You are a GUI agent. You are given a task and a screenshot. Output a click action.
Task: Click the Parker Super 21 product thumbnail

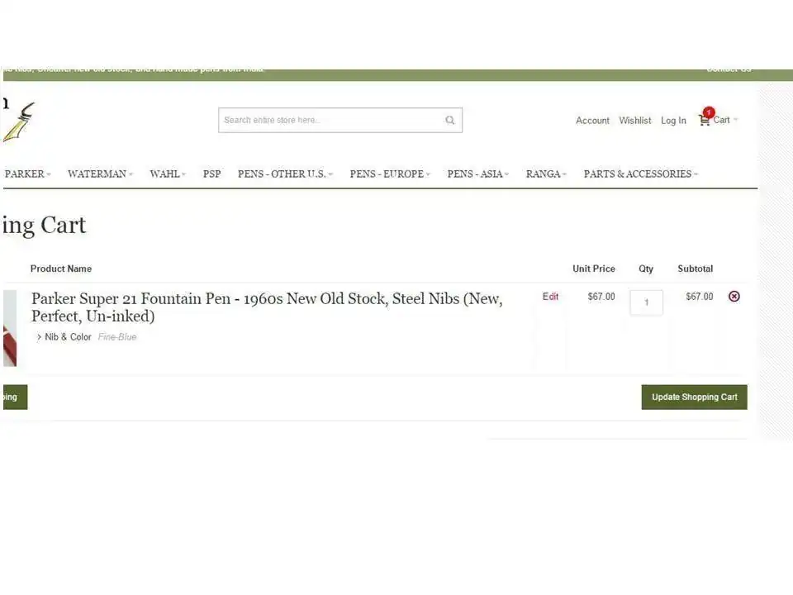[9, 328]
